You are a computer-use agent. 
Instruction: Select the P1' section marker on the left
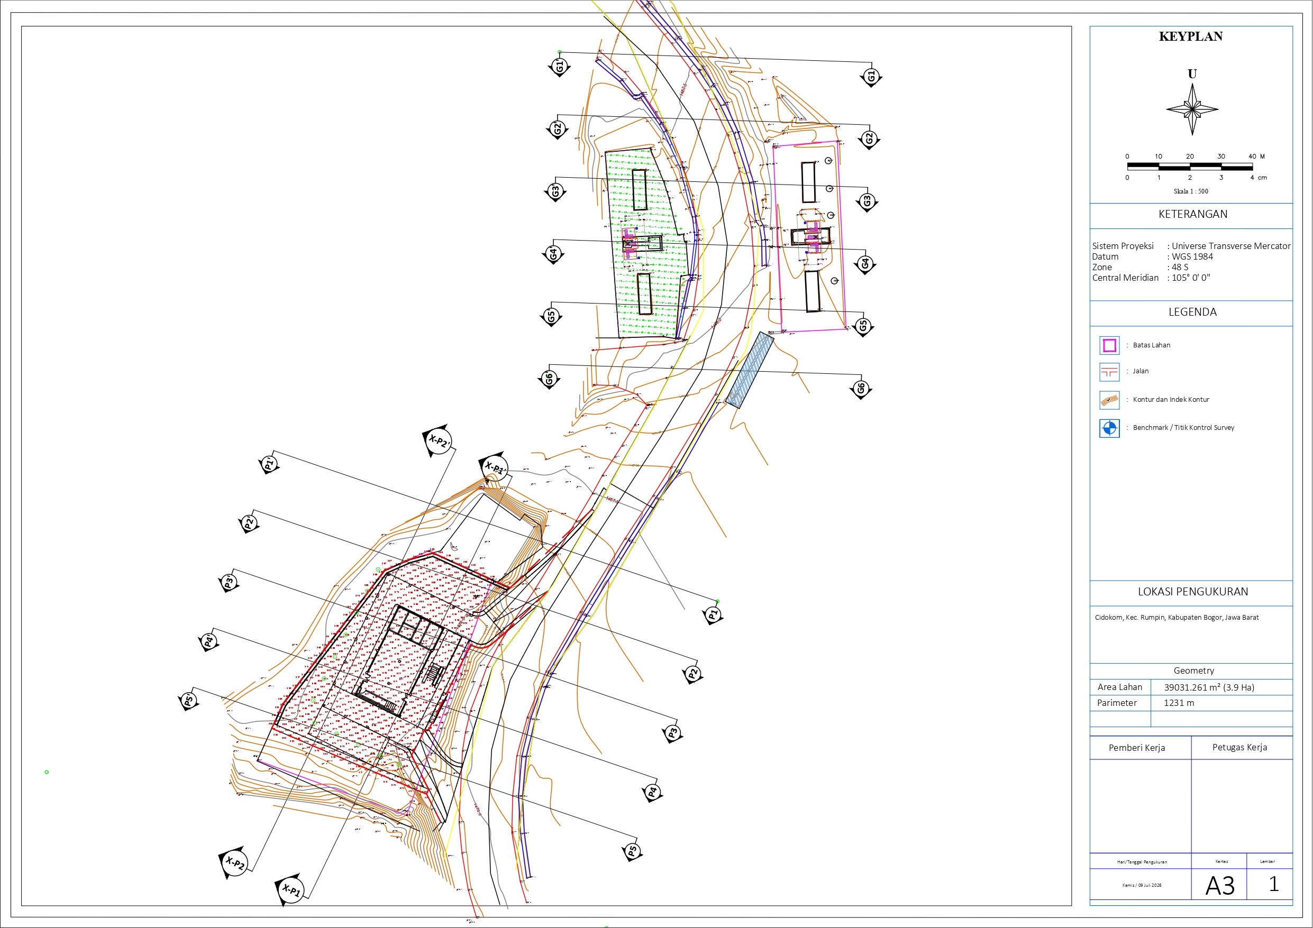[x=269, y=464]
